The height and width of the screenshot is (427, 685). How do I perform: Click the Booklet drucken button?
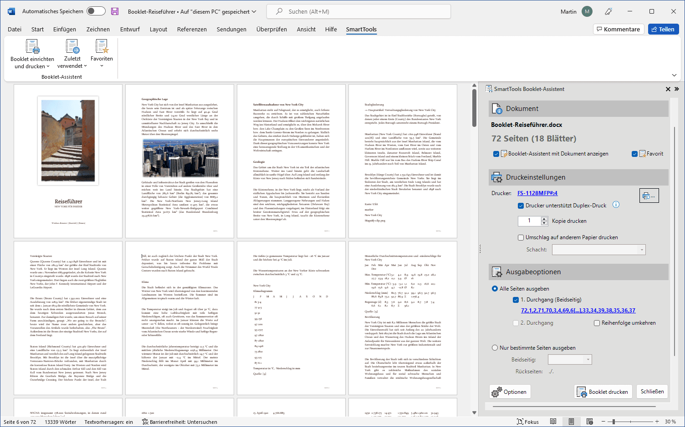(602, 392)
